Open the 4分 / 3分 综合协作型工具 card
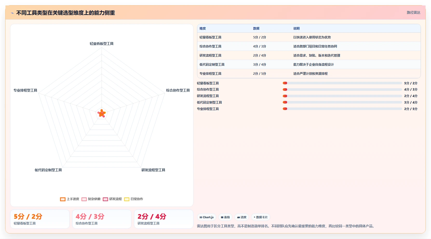 tap(102, 219)
